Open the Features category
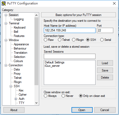Image resolution: width=119 pixels, height=115 pixels. [x=19, y=36]
